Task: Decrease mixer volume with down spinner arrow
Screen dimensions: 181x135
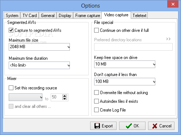Action: [x=65, y=98]
